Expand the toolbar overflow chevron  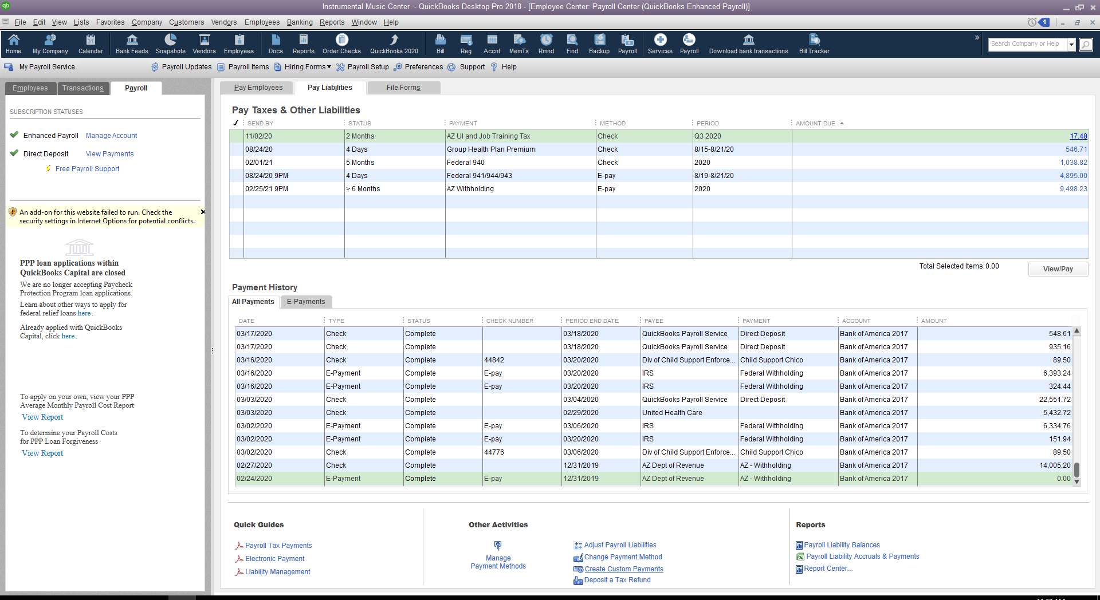977,38
